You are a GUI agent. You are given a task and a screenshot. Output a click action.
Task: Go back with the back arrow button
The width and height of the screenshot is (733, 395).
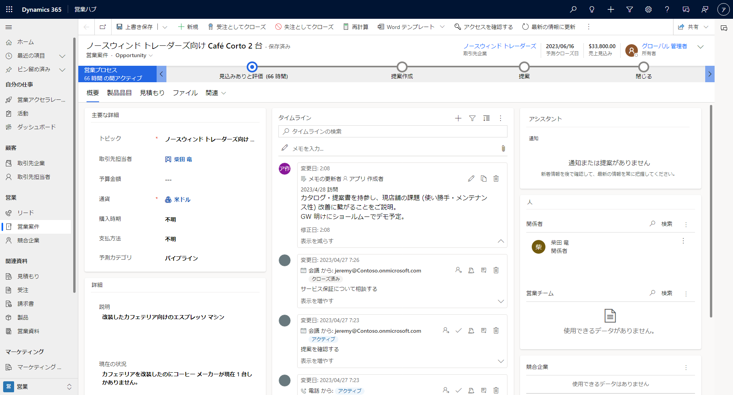point(87,27)
